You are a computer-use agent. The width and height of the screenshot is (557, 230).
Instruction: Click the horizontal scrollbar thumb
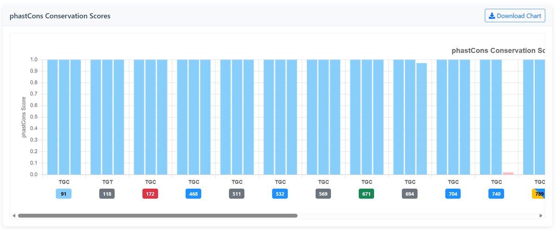tap(158, 216)
